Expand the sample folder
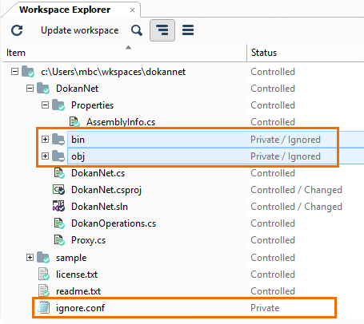This screenshot has width=364, height=324. (x=30, y=257)
